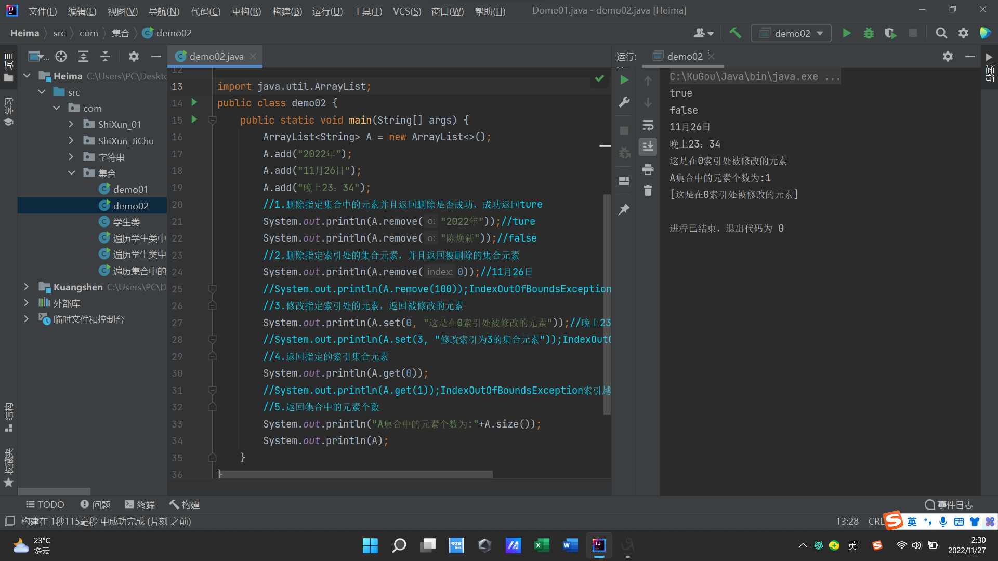Click locate-file target icon in project panel
Screen dimensions: 998x561
pyautogui.click(x=61, y=56)
